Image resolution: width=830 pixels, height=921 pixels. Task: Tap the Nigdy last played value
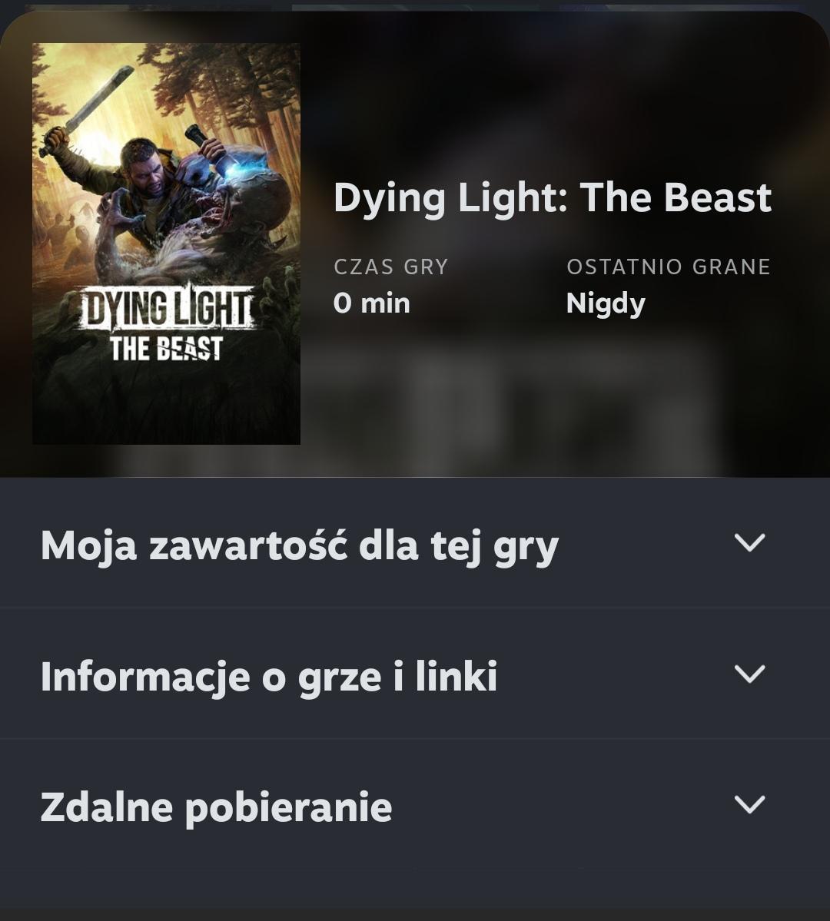pos(606,304)
